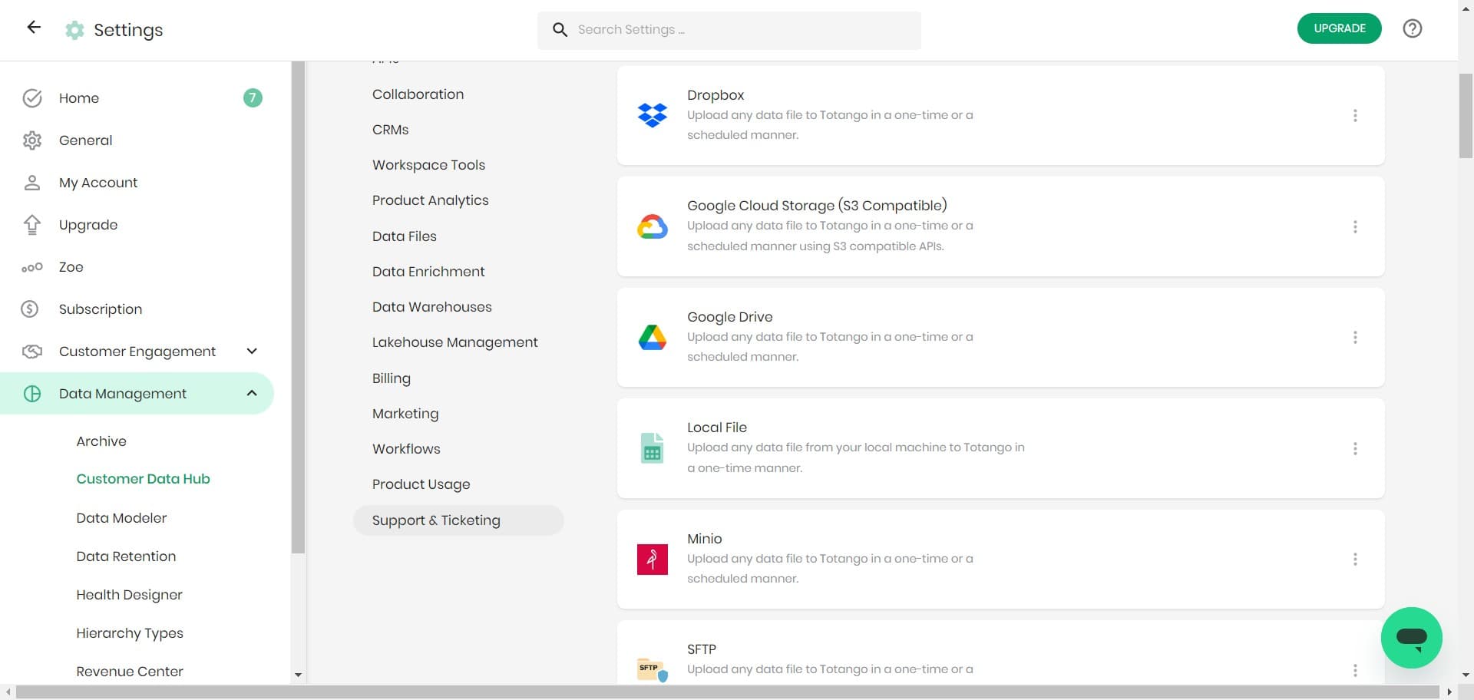Select the Data Warehouses category
Viewport: 1474px width, 700px height.
(431, 307)
